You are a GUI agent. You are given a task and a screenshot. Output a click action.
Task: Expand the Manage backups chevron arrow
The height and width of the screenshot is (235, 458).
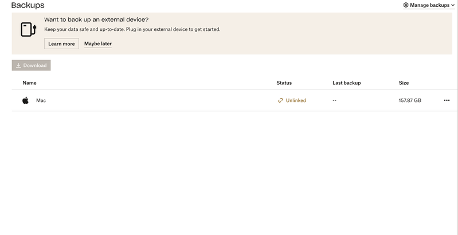[x=453, y=5]
